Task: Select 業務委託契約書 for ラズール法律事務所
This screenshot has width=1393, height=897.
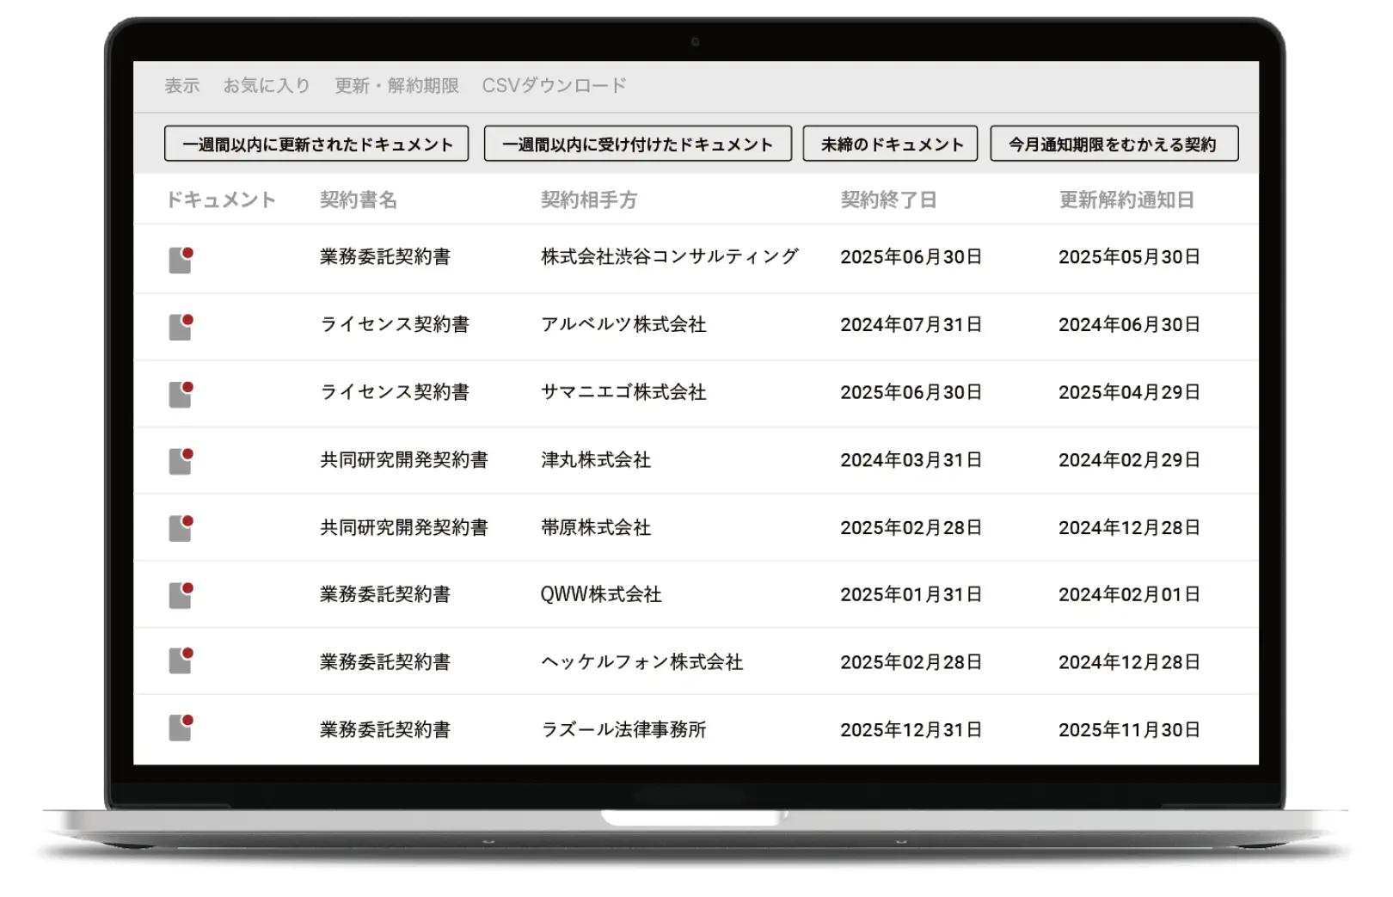Action: point(385,730)
